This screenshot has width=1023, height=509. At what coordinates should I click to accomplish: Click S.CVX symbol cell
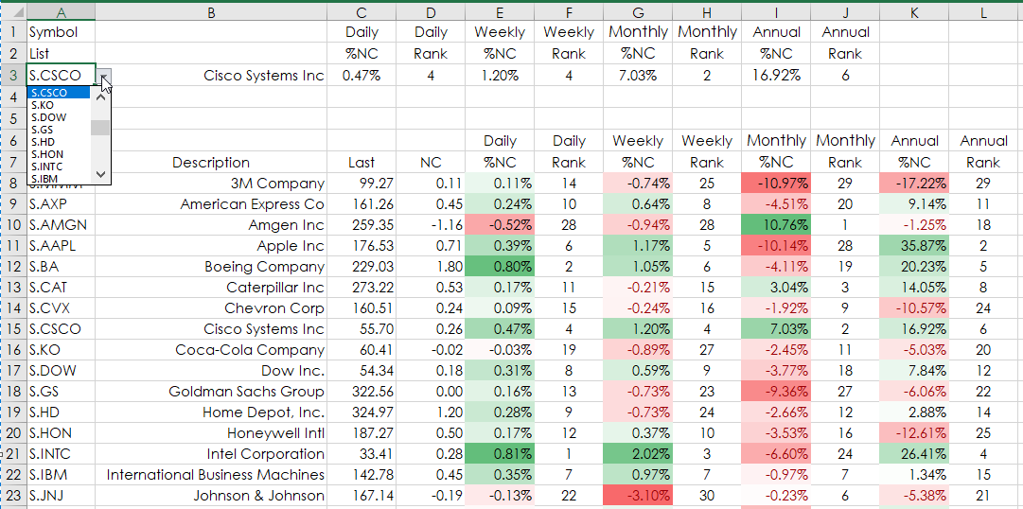(x=61, y=308)
